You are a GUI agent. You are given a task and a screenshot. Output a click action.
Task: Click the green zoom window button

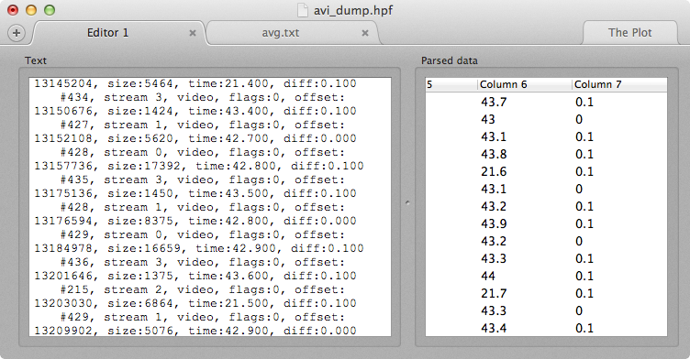pyautogui.click(x=50, y=10)
